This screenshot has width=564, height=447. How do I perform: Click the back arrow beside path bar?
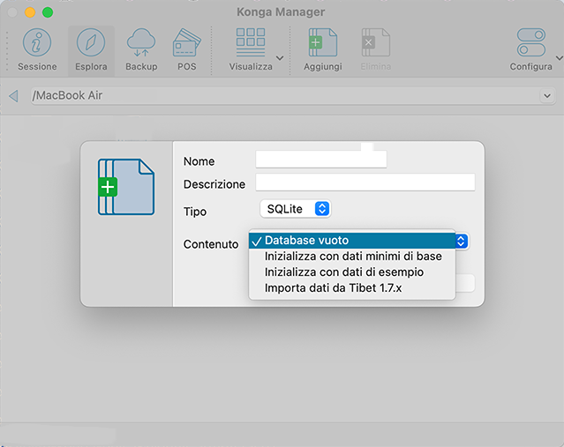(13, 95)
